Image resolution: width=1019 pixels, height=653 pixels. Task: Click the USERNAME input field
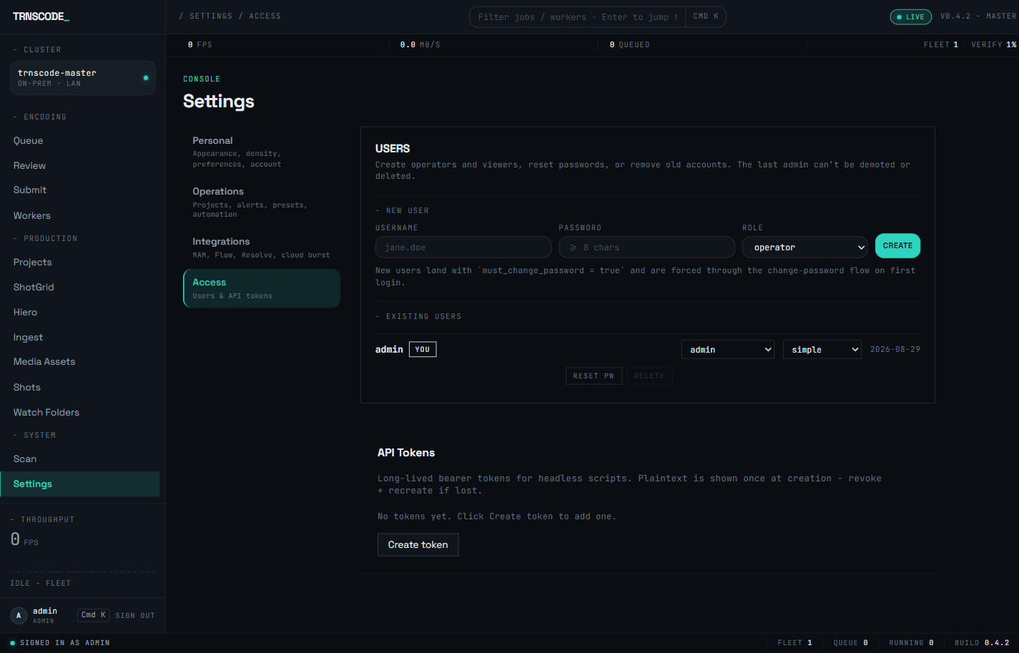pyautogui.click(x=463, y=247)
